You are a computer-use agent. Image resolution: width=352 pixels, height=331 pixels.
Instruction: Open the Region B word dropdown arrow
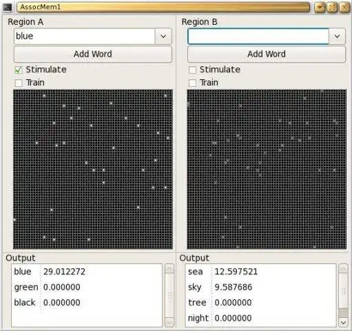(x=337, y=37)
